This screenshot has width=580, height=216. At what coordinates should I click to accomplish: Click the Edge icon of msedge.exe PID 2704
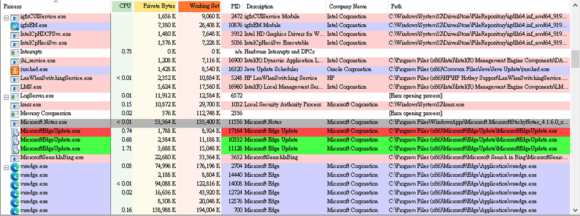(x=15, y=167)
